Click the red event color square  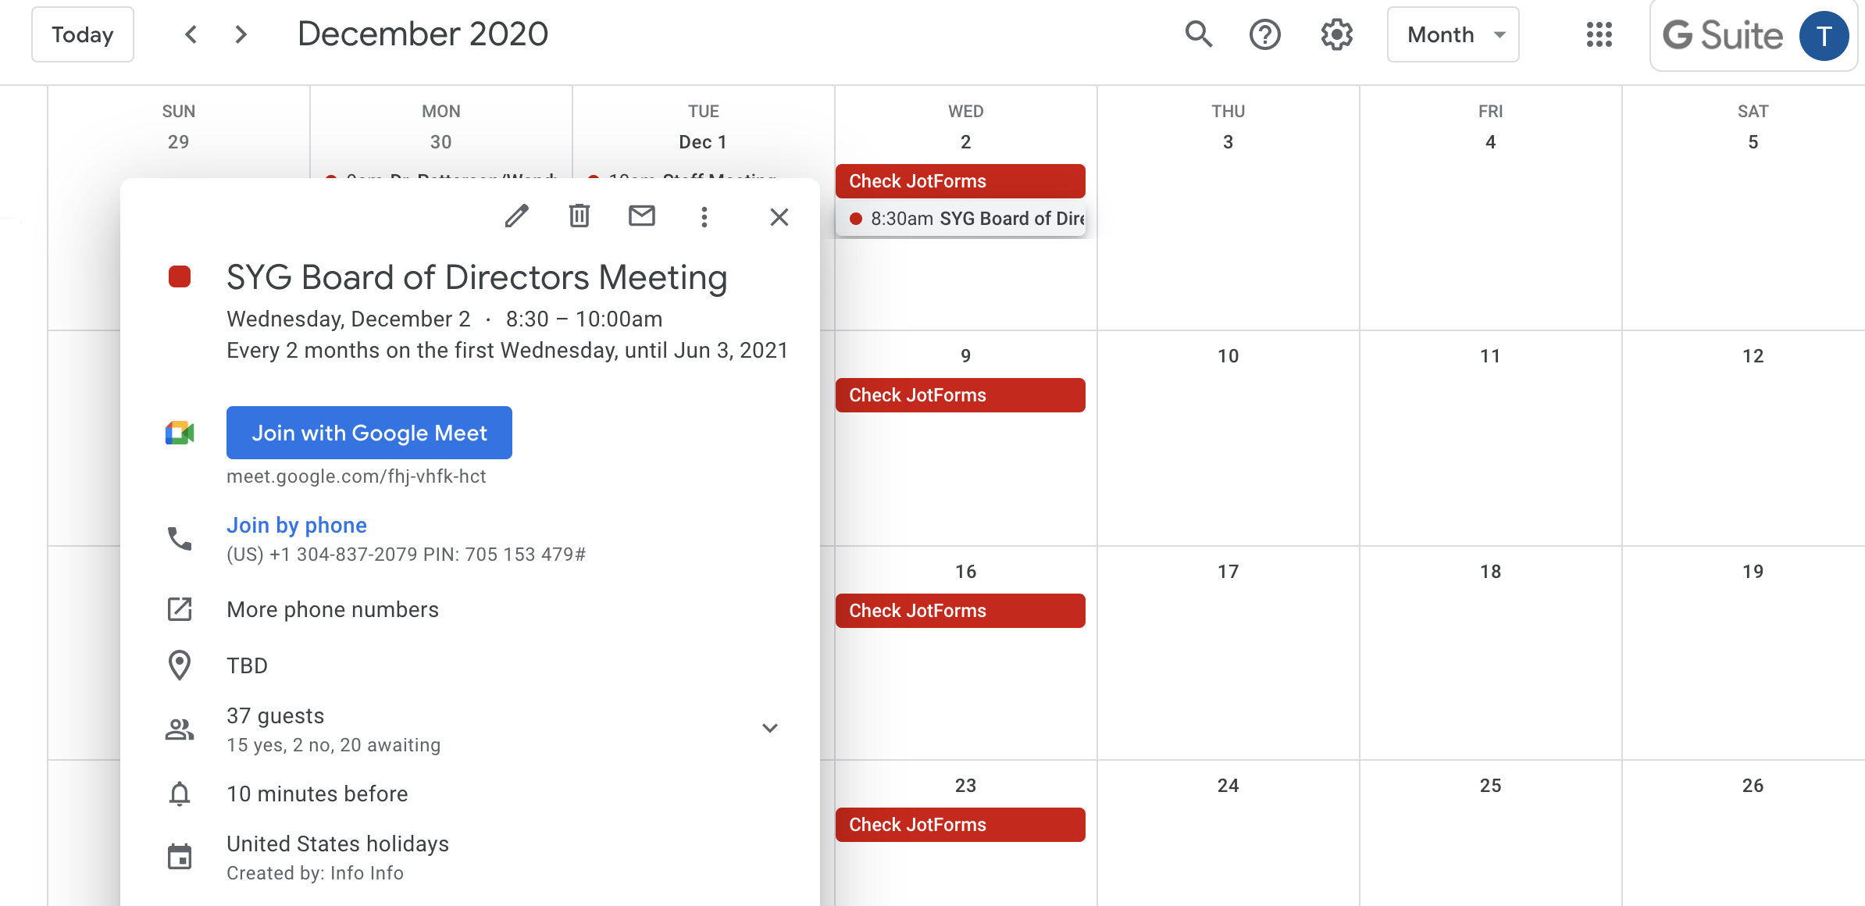point(179,276)
